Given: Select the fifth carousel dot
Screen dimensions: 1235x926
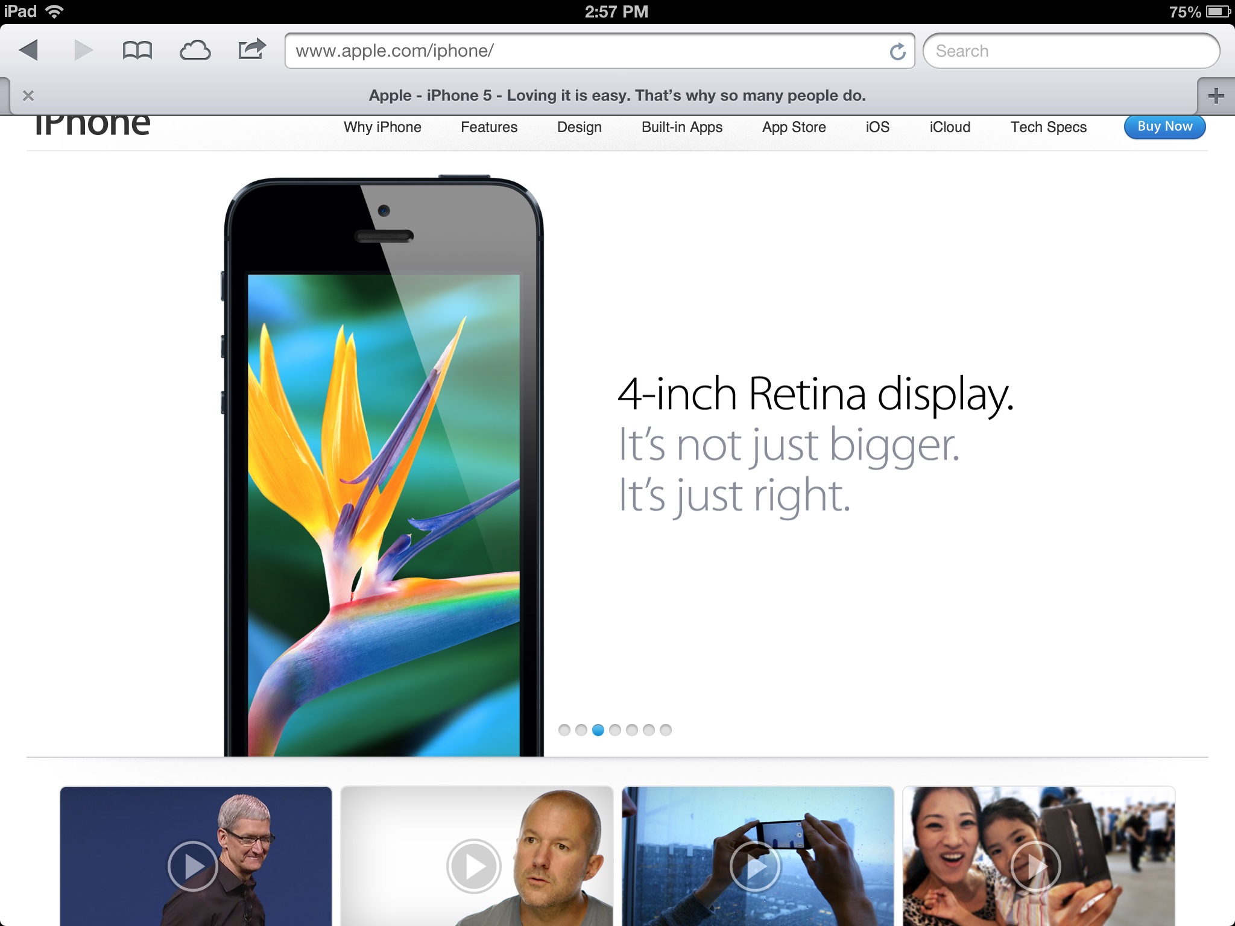Looking at the screenshot, I should click(x=632, y=730).
